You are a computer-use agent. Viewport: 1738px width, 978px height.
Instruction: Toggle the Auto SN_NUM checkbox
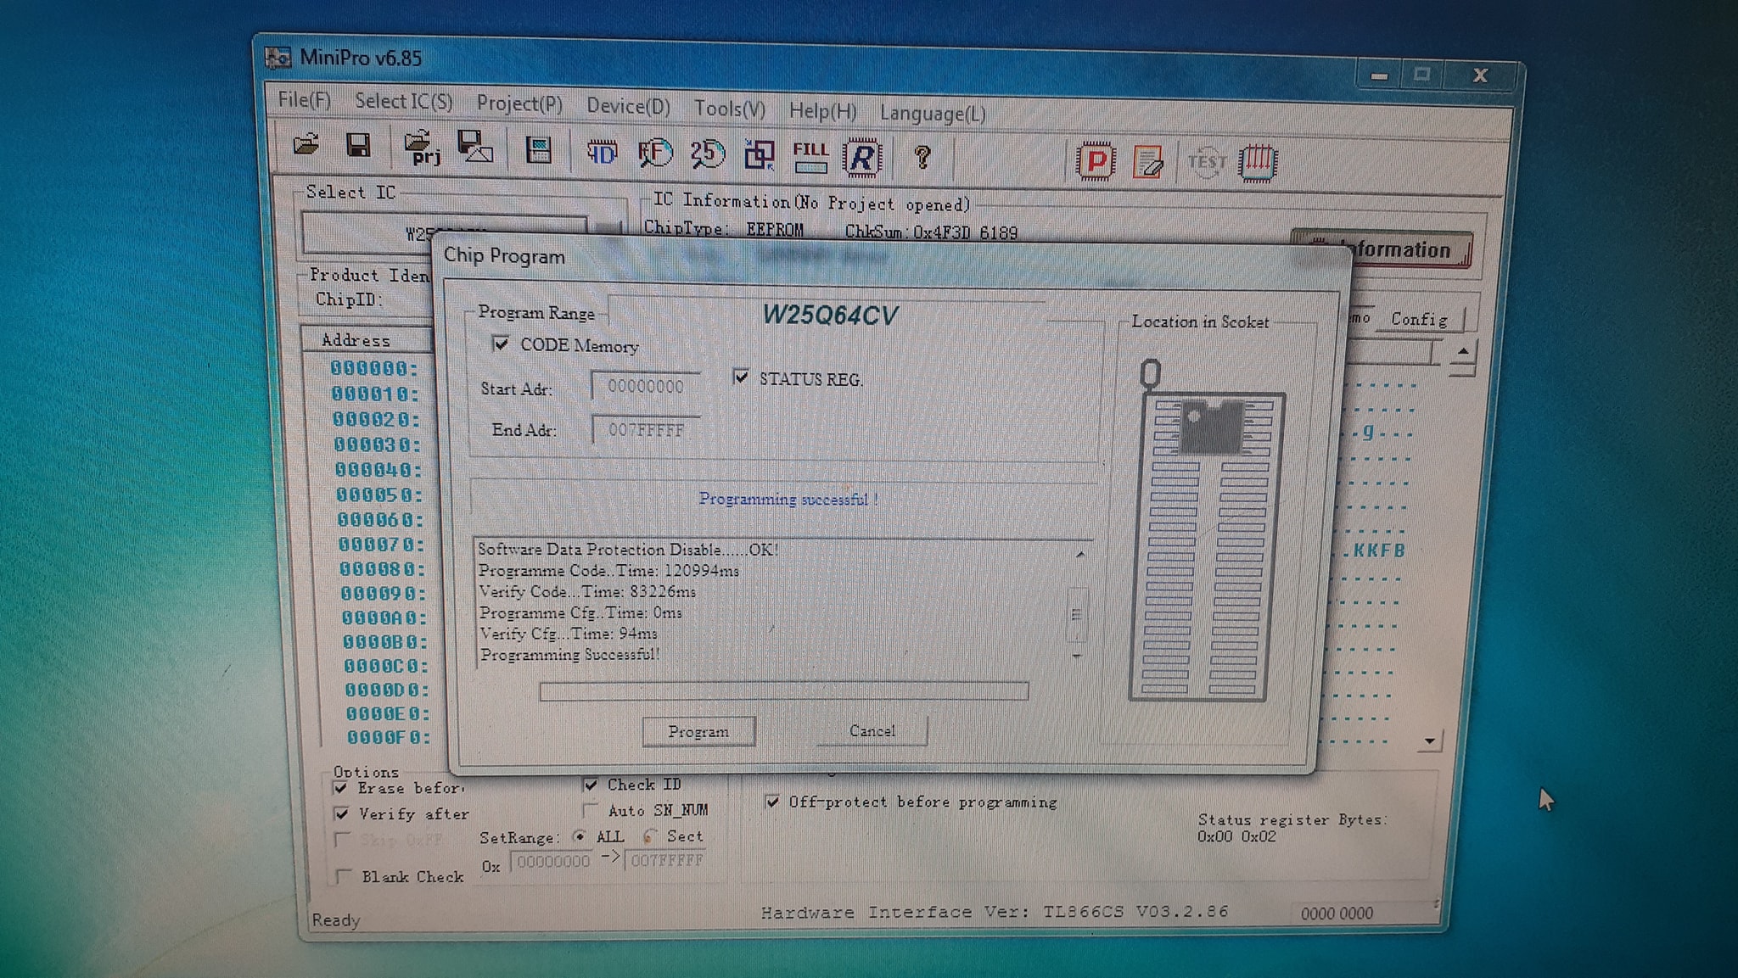coord(591,810)
